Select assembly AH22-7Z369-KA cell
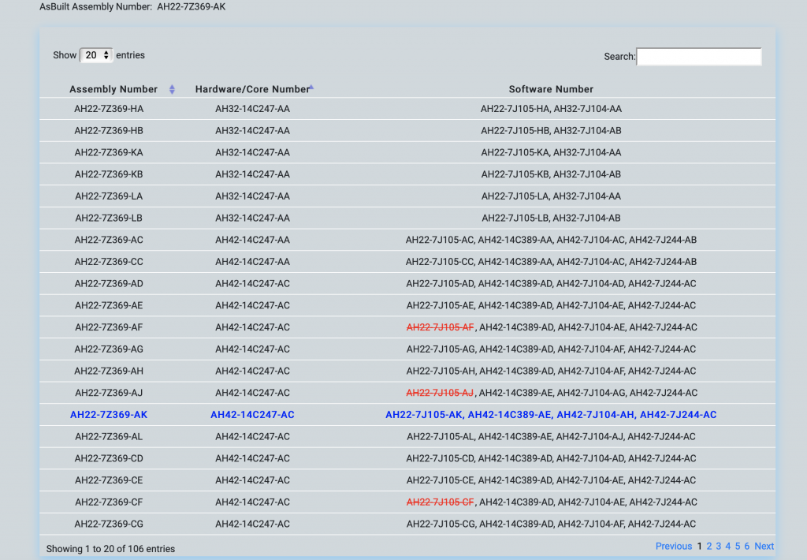Viewport: 807px width, 560px height. pyautogui.click(x=109, y=152)
